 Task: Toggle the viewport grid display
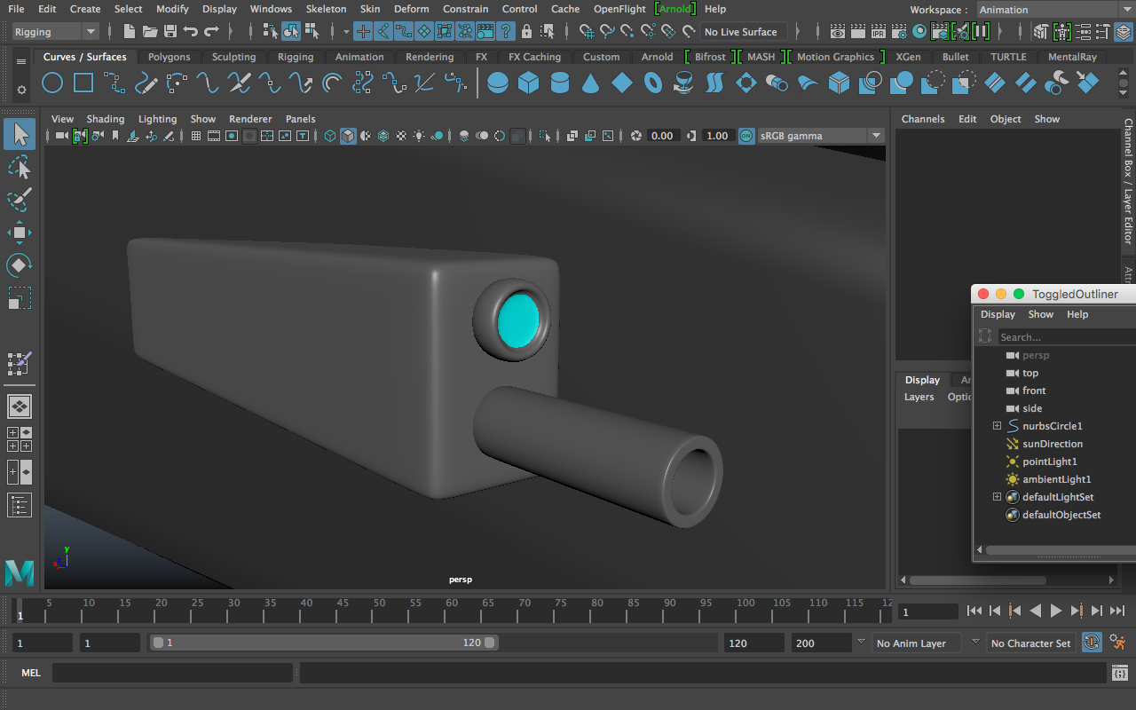[196, 136]
